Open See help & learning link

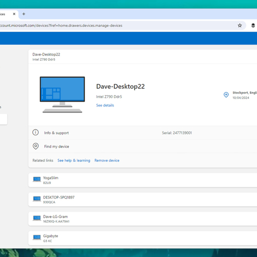click(74, 160)
